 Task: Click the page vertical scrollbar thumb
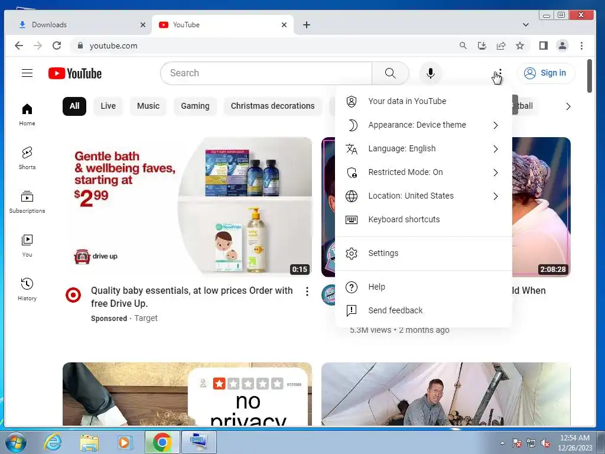[x=589, y=76]
